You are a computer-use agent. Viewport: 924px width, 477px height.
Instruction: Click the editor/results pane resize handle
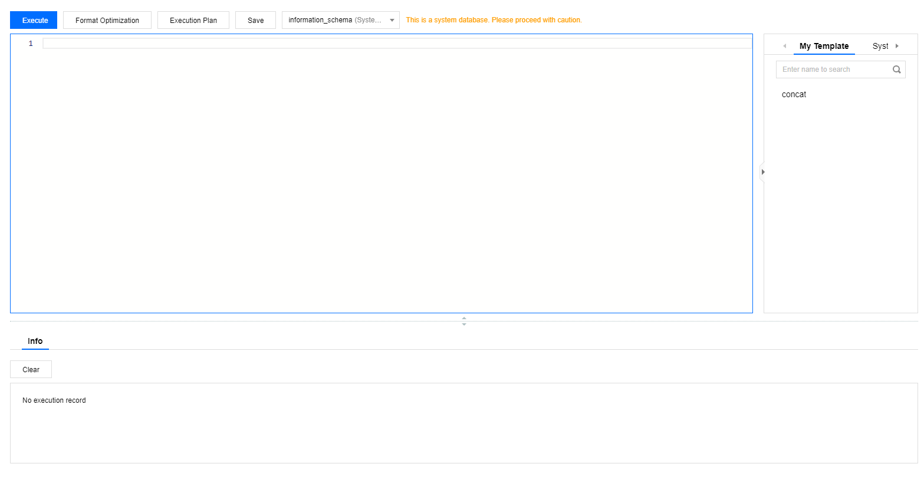click(x=464, y=321)
